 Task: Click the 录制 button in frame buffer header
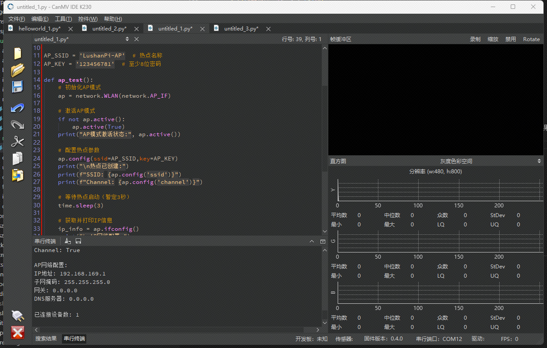475,39
